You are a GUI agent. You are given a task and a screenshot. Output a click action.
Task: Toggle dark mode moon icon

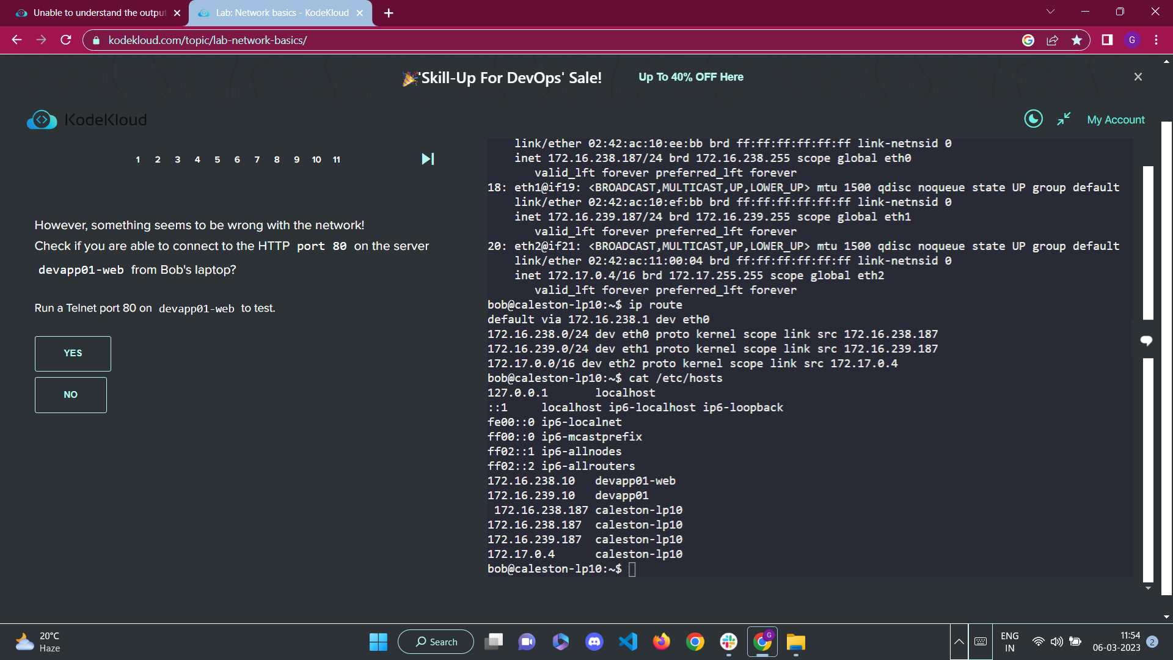[1033, 119]
